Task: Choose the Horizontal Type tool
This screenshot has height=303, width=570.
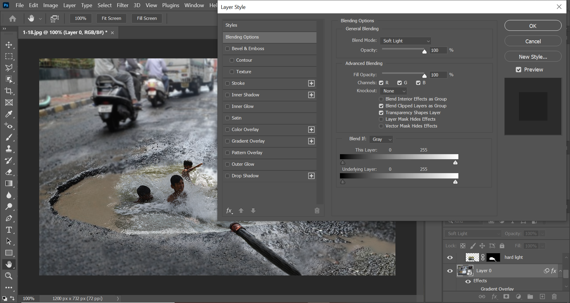Action: pos(9,229)
